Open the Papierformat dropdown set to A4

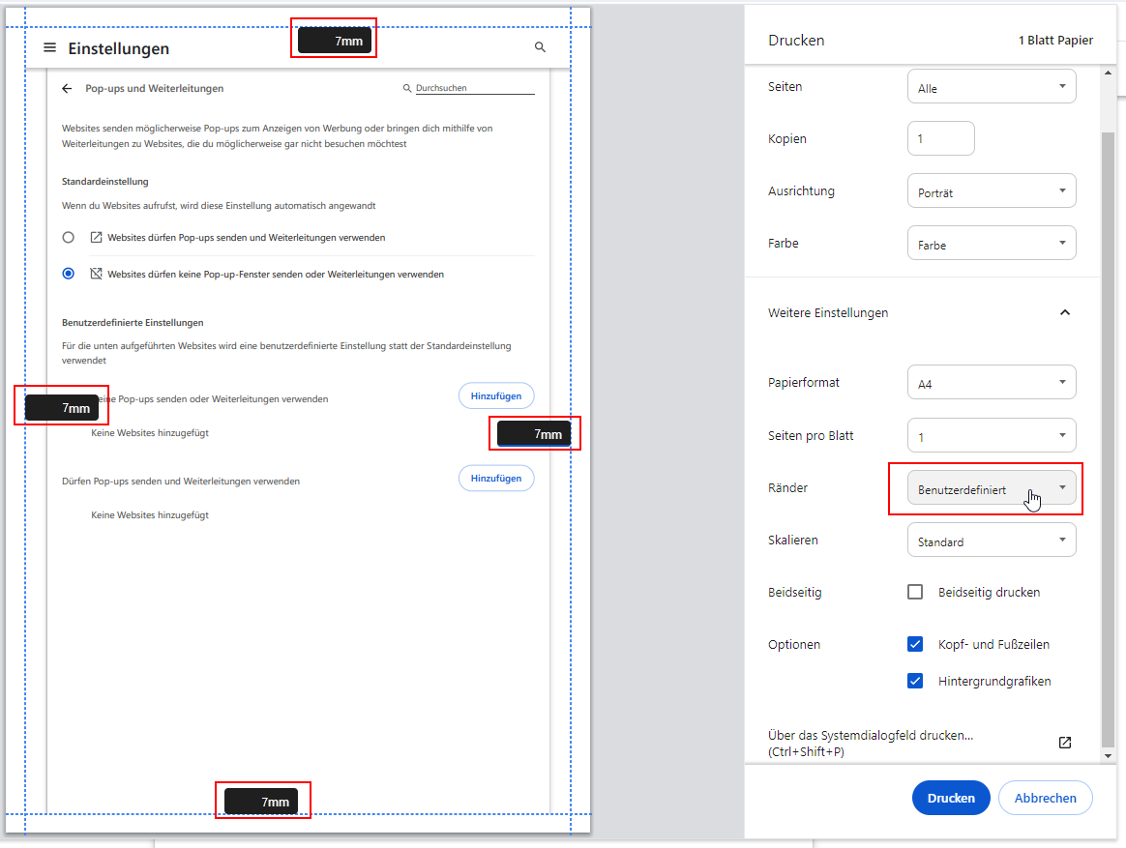coord(992,383)
